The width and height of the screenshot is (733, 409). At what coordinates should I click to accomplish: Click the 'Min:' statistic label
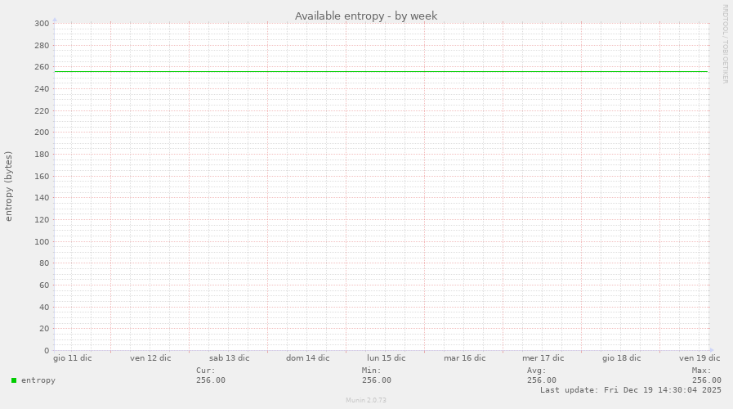(x=371, y=371)
